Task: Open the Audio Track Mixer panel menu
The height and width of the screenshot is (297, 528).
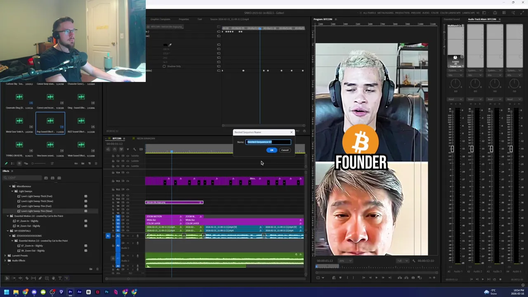Action: pos(500,19)
